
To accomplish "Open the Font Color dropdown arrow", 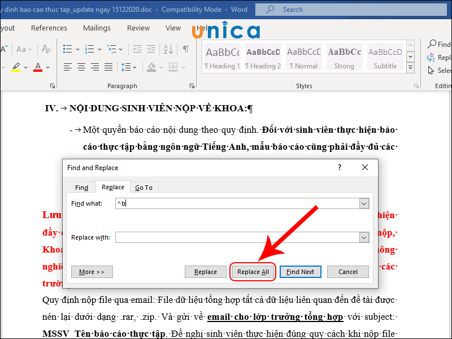I will point(47,67).
